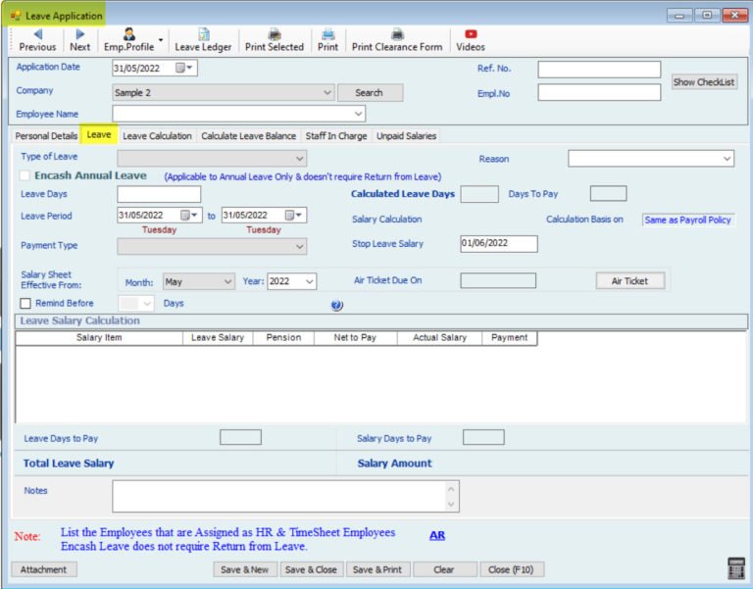753x589 pixels.
Task: Click into the Notes text field
Action: point(278,496)
